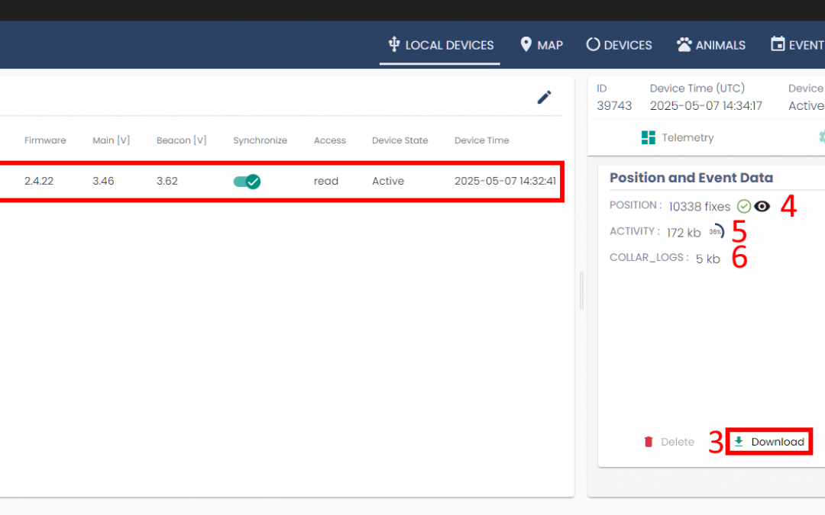Click the gear icon right of Telemetry
This screenshot has width=825, height=515.
(822, 137)
